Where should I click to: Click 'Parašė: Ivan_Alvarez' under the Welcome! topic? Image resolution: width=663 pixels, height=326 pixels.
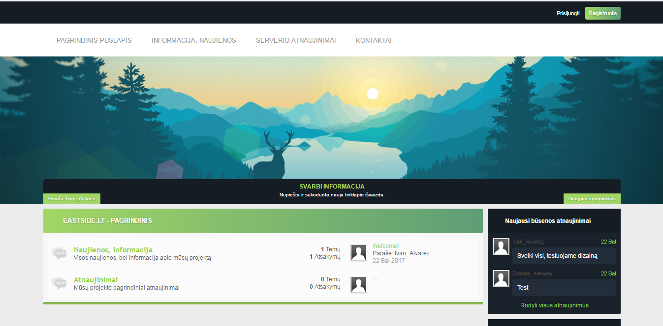(x=401, y=253)
